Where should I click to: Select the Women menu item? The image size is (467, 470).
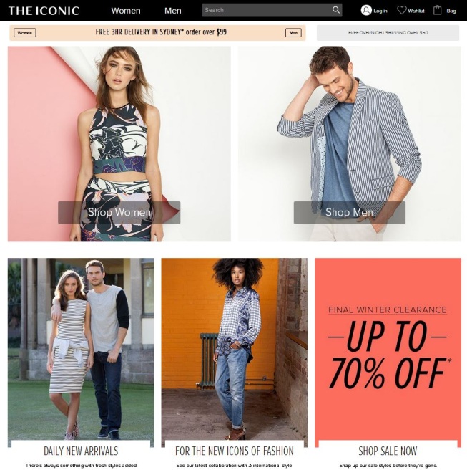[126, 11]
